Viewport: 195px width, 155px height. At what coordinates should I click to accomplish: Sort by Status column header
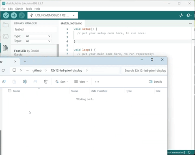[74, 91]
